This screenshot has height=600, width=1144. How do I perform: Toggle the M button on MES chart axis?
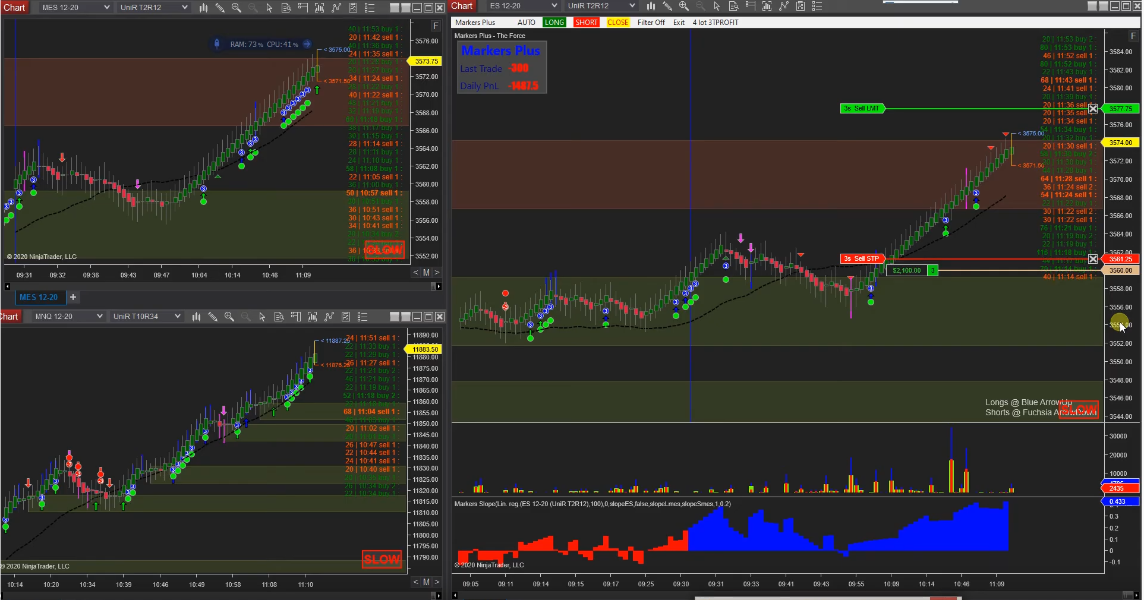click(x=426, y=273)
